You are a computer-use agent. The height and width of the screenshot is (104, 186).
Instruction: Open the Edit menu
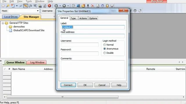(12, 1)
